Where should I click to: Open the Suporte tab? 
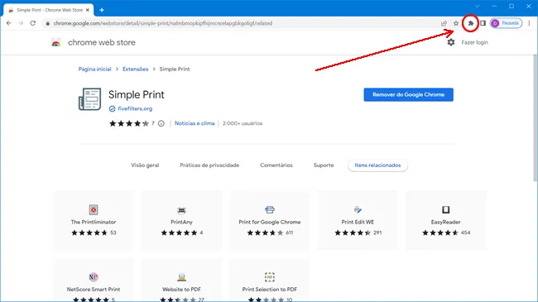pyautogui.click(x=324, y=165)
